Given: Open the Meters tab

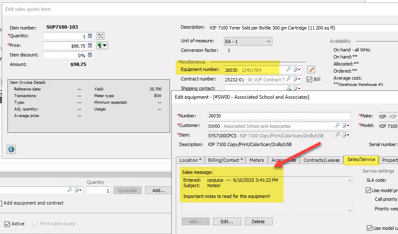Looking at the screenshot, I should 257,160.
